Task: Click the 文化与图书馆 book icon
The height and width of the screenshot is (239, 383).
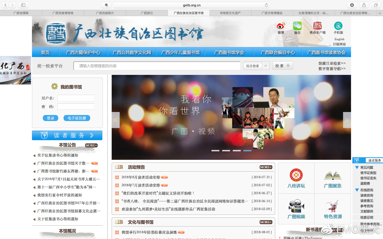Action: (x=119, y=222)
